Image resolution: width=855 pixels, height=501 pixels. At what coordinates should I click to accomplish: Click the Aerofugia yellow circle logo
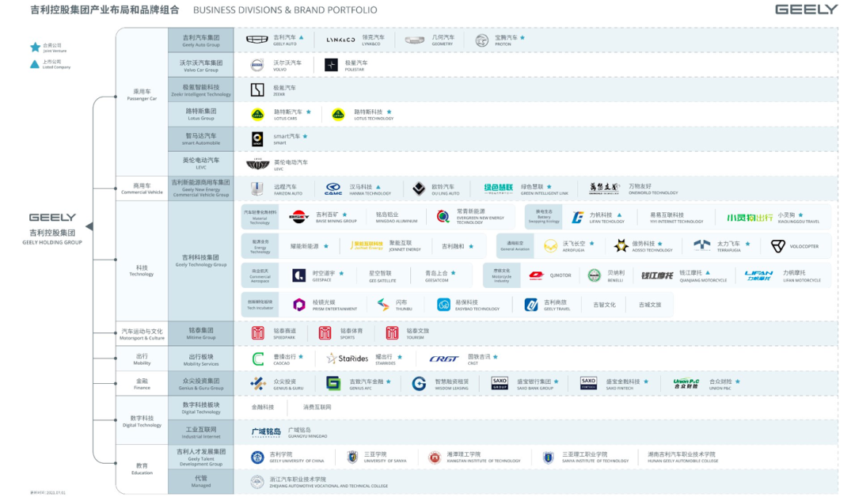[x=551, y=246]
